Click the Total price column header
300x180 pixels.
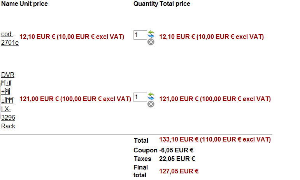175,4
